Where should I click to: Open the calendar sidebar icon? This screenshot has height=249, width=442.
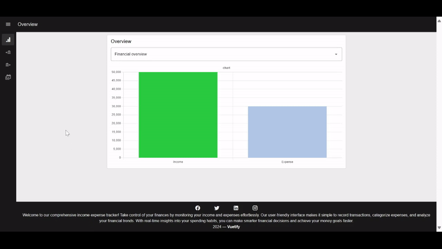[x=8, y=77]
